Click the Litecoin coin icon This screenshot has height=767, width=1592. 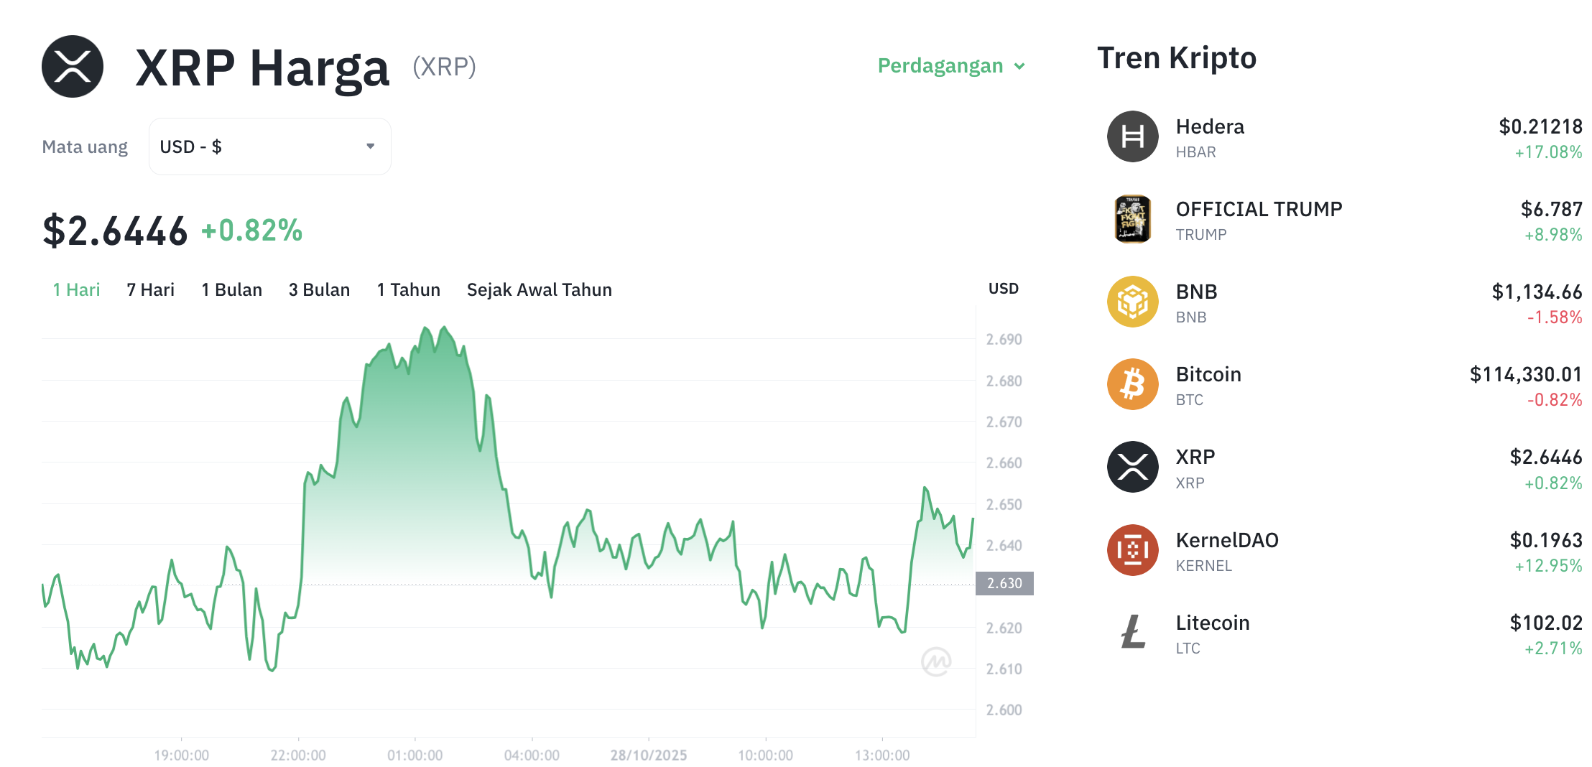[x=1132, y=633]
